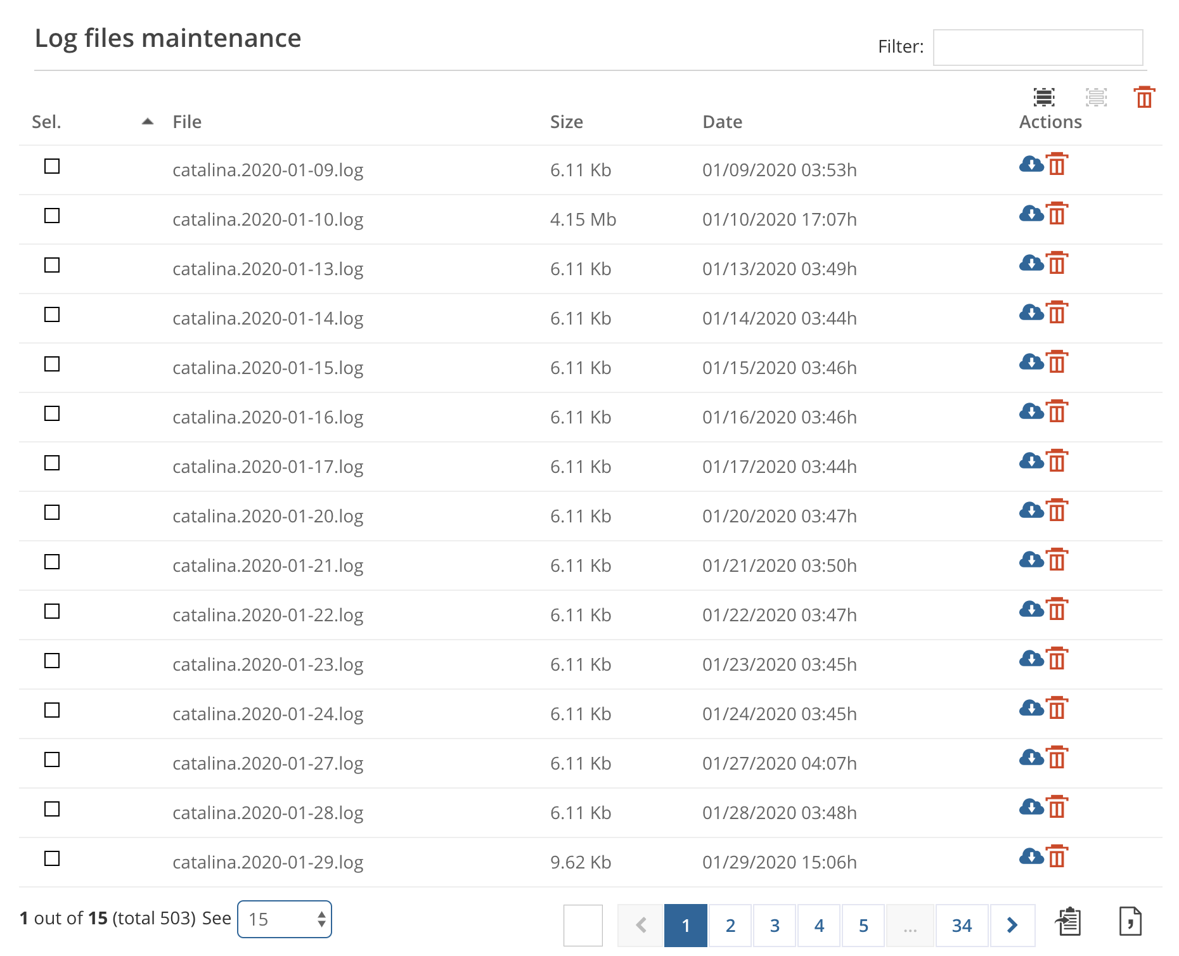Check the box for catalina.2020-01-23.log
Viewport: 1179px width, 956px height.
click(52, 661)
